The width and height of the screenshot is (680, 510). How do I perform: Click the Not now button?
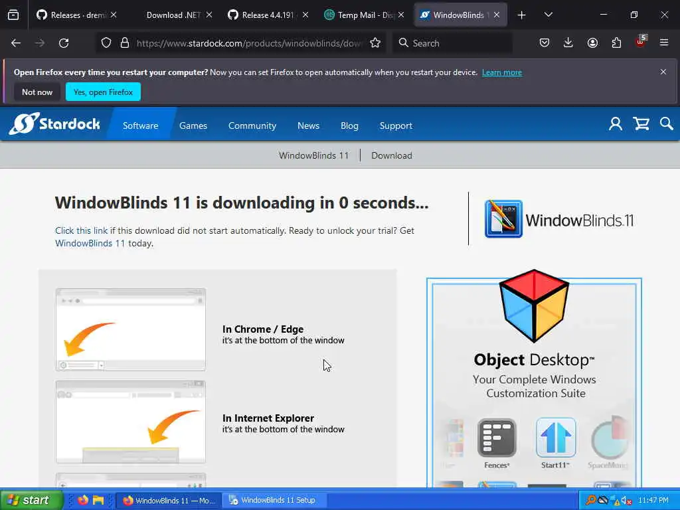click(x=37, y=92)
